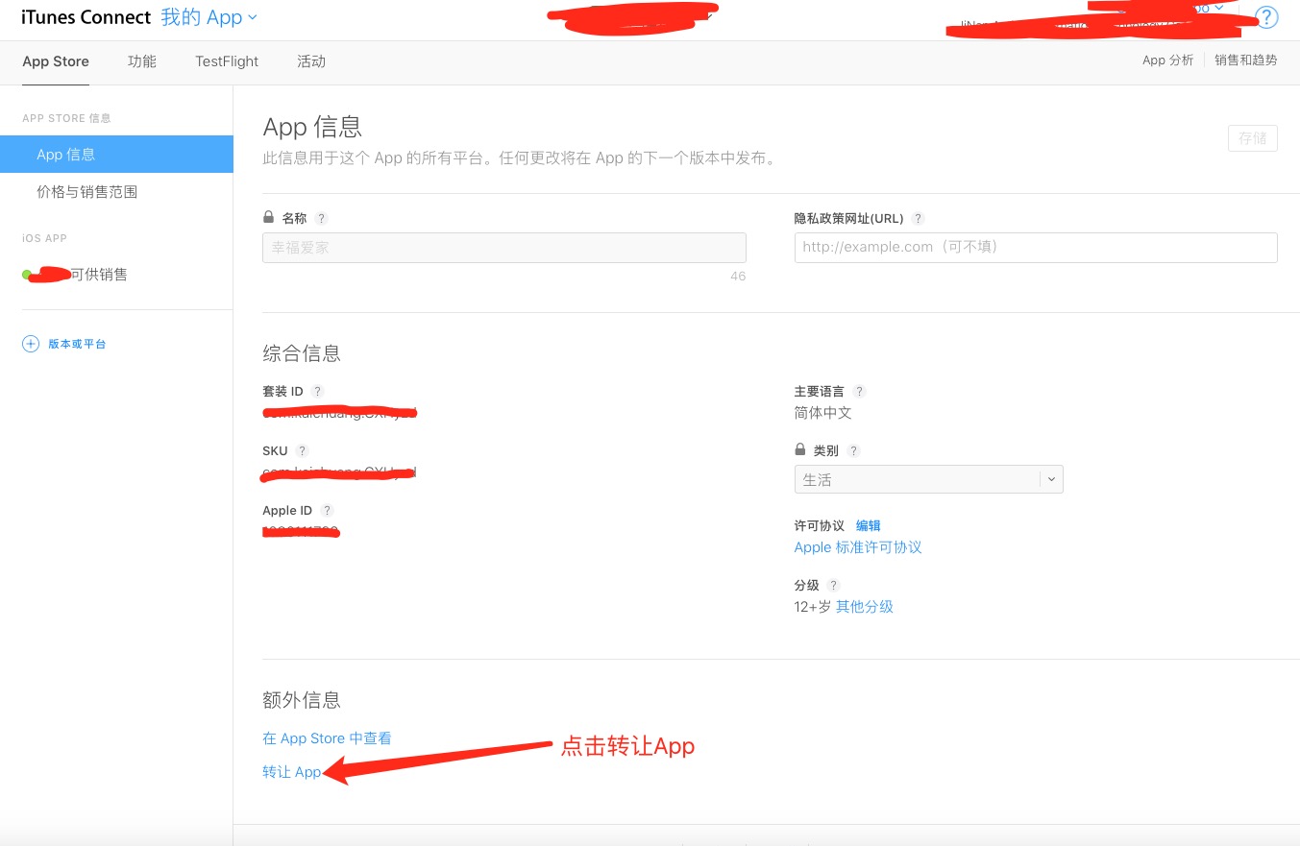The image size is (1300, 846).
Task: Click the 名称 input field
Action: click(504, 247)
